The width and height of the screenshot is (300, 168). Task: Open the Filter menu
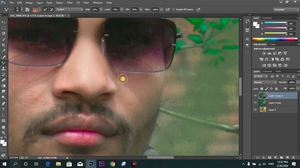(70, 3)
